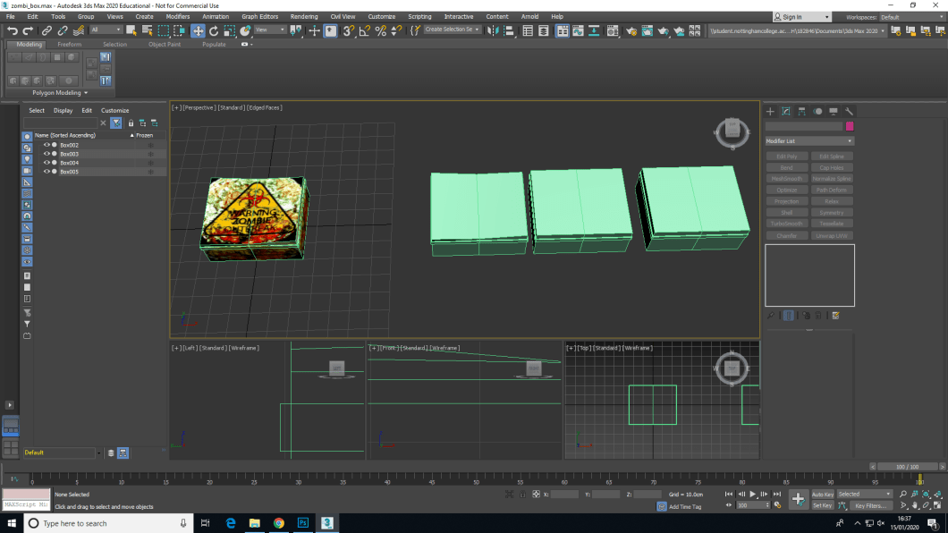
Task: Click the time slider 100 / 100
Action: [908, 467]
